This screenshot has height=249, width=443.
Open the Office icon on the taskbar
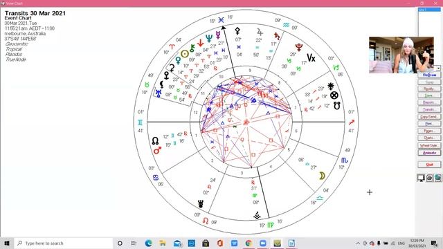(x=220, y=243)
